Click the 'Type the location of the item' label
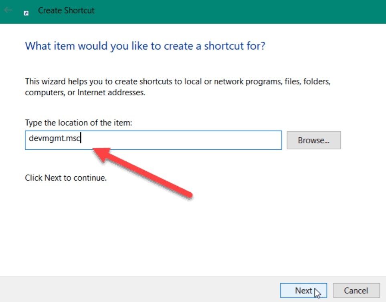This screenshot has width=386, height=302. tap(79, 123)
